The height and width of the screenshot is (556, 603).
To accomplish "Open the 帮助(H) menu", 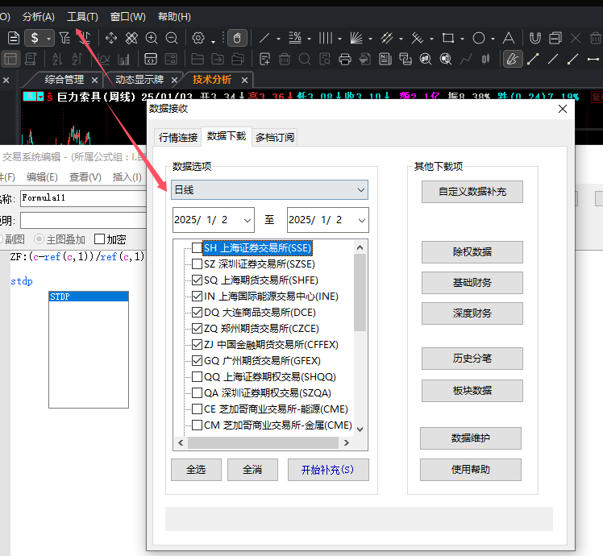I will point(174,17).
